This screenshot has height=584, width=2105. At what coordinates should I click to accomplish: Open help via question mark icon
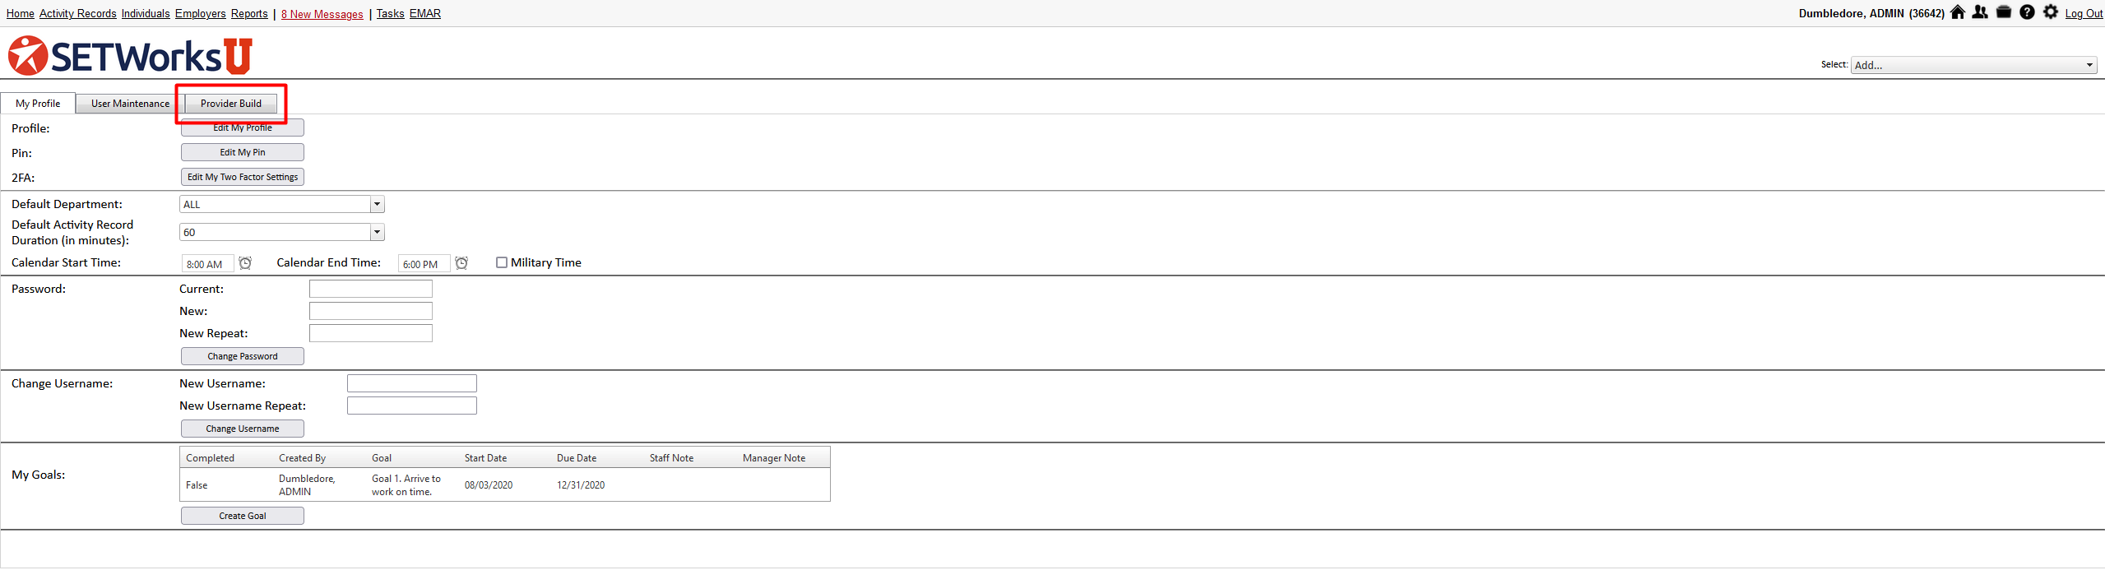[2028, 12]
